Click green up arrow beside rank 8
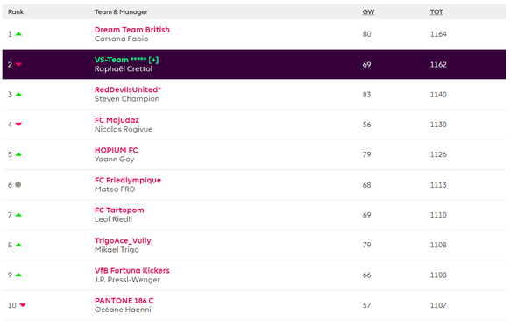510x321 pixels. (x=18, y=245)
